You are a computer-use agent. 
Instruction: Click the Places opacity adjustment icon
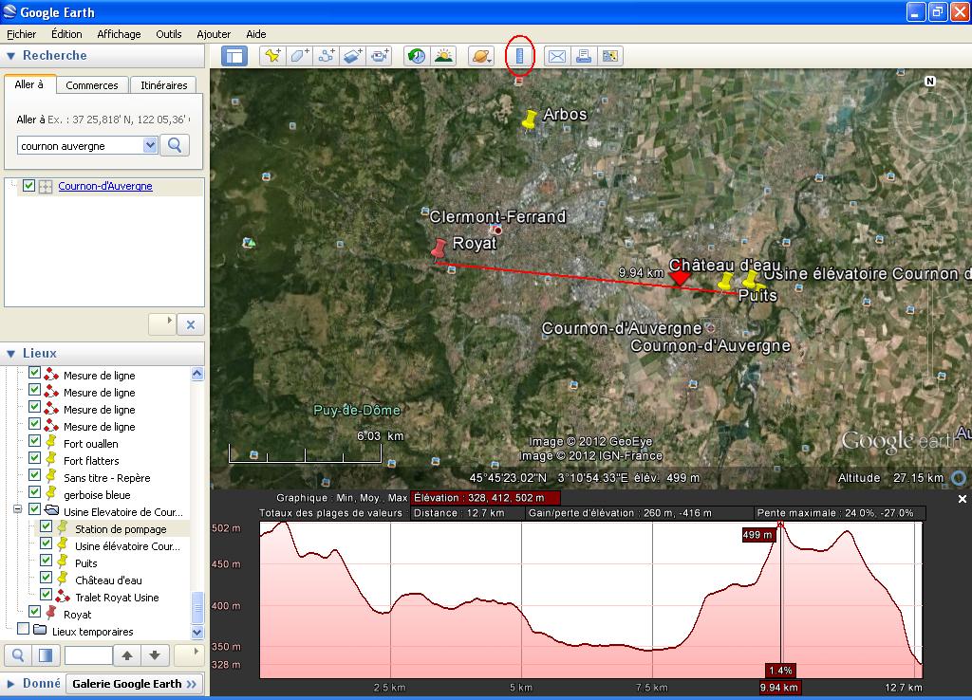tap(46, 654)
